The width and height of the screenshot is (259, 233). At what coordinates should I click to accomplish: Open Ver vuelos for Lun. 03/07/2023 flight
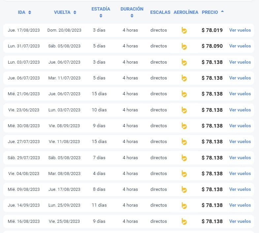click(x=240, y=62)
